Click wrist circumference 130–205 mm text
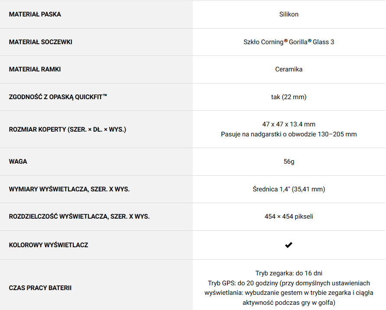This screenshot has width=386, height=310. 289,134
